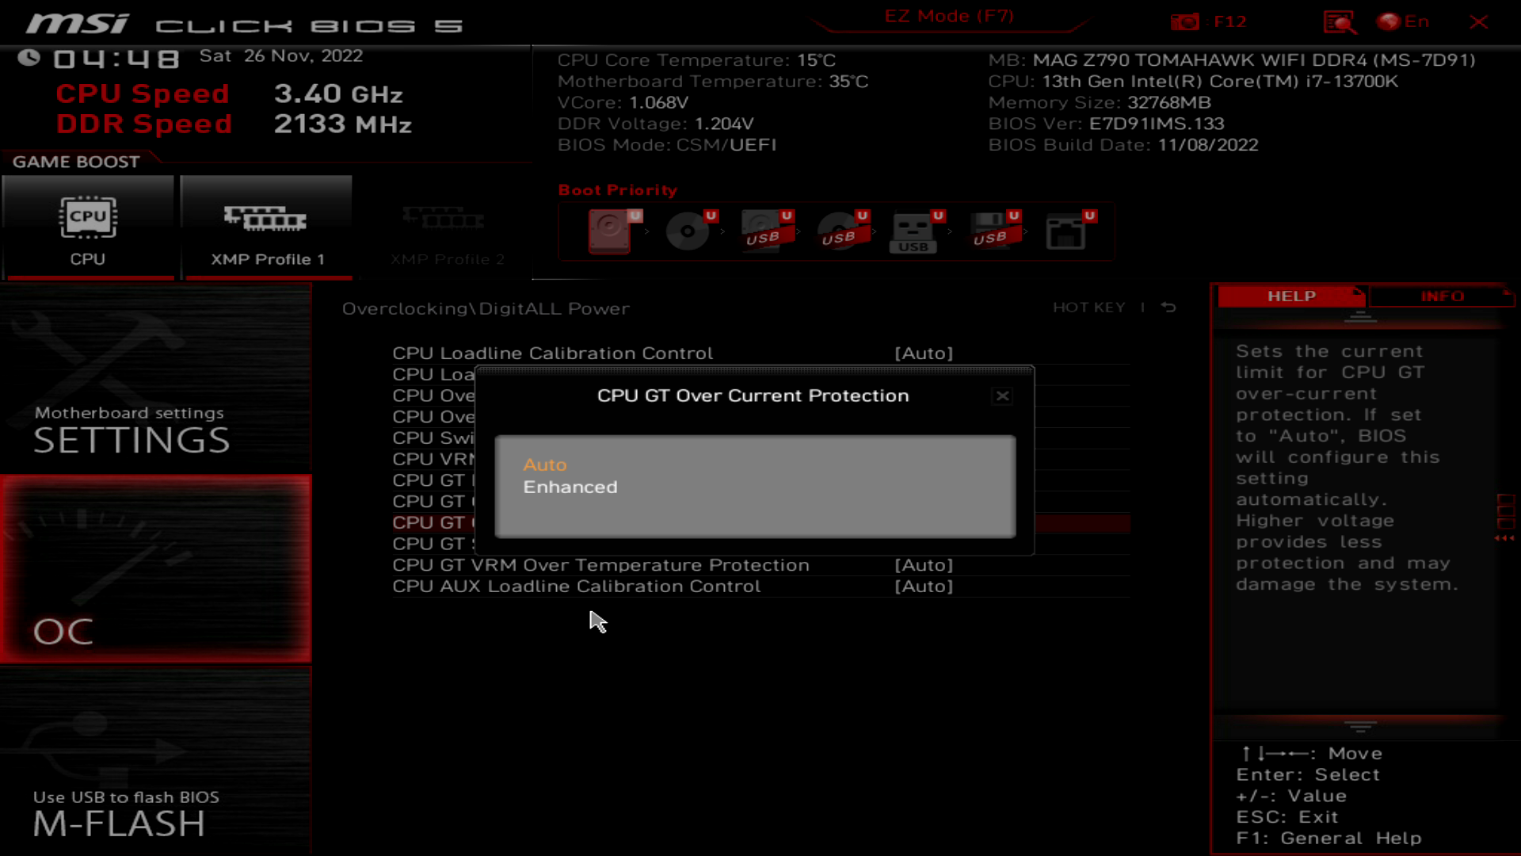Viewport: 1521px width, 856px height.
Task: Click the HOT KEY label
Action: click(1088, 308)
